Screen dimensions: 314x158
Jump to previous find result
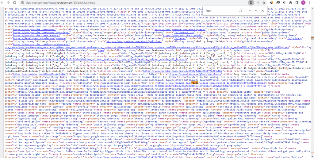[x=250, y=11]
